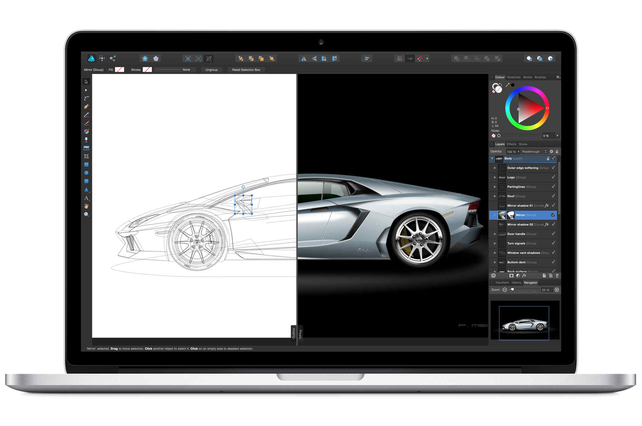642x426 pixels.
Task: Hide the Logo group layer
Action: pos(553,177)
